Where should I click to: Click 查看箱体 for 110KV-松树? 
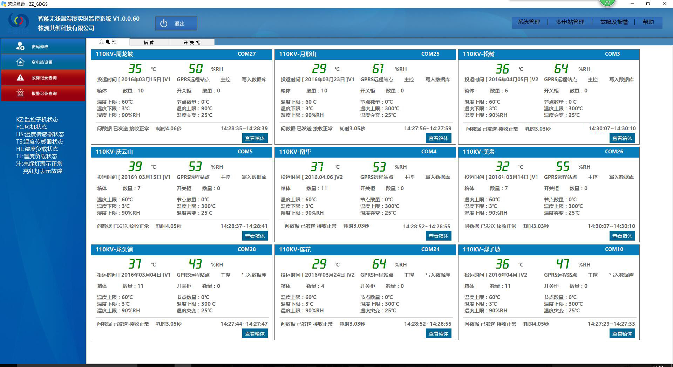pos(622,138)
